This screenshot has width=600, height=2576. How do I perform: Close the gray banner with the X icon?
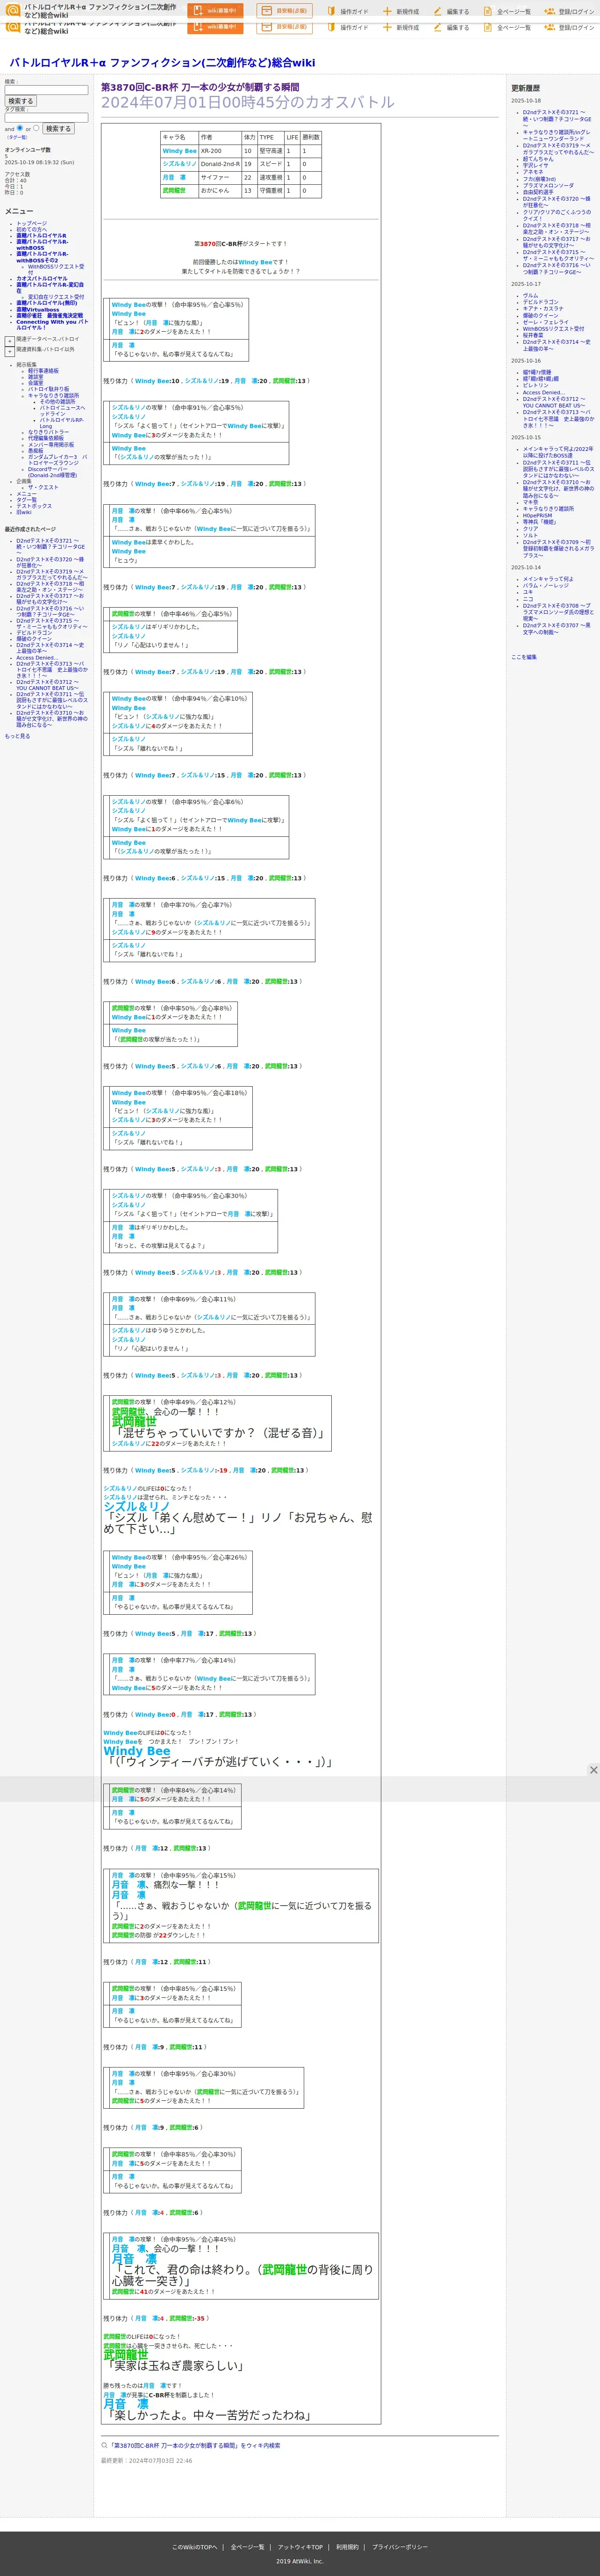[593, 1770]
